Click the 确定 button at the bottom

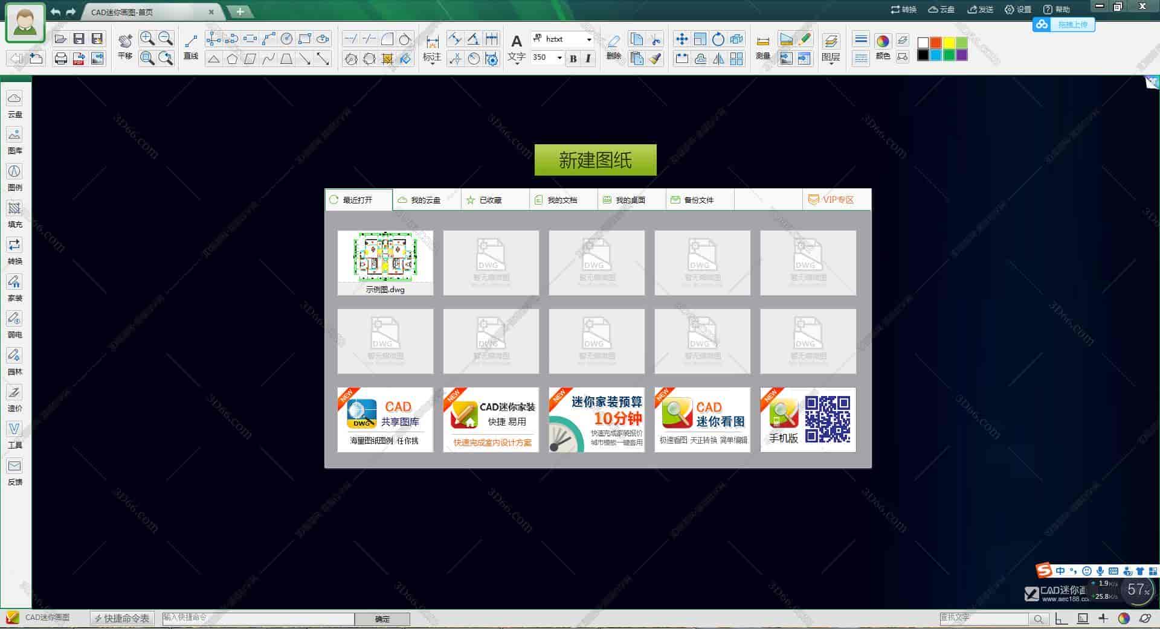tap(383, 618)
